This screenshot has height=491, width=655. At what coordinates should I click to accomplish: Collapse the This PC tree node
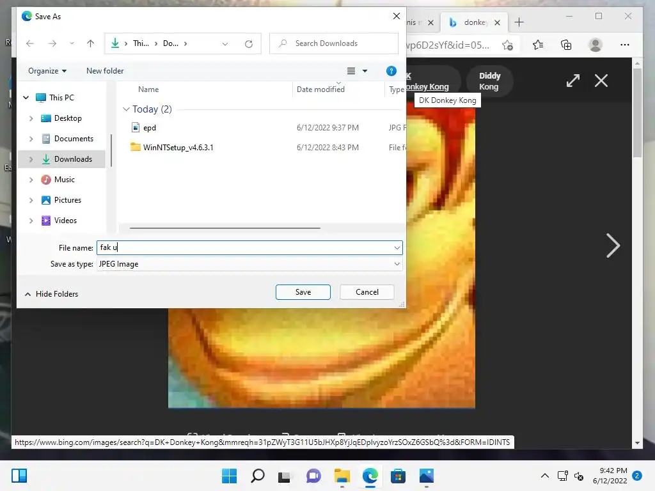pos(26,98)
